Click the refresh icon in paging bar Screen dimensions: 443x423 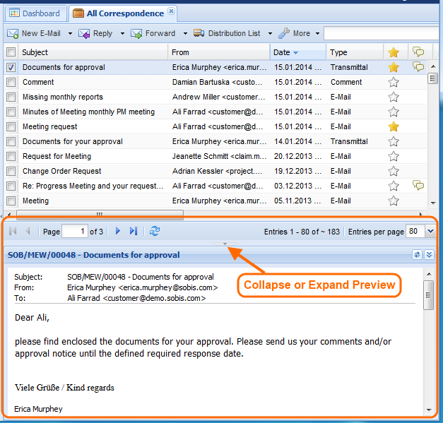pos(155,231)
